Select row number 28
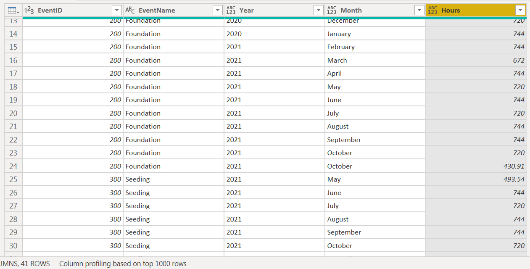Viewport: 530px width, 269px height. coord(13,219)
